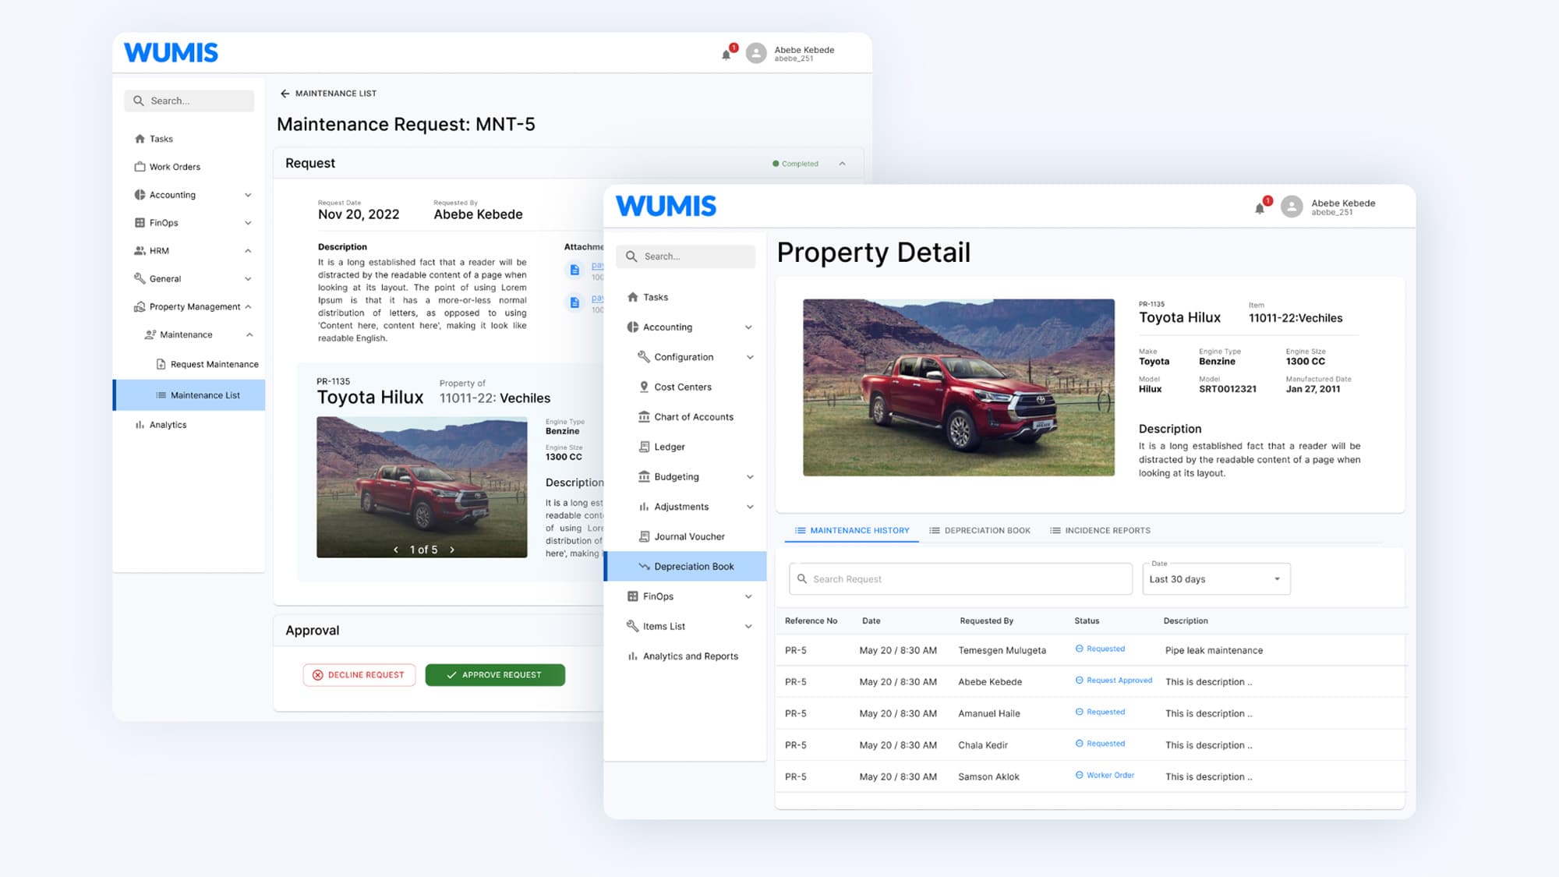Expand FinOps in Maintenance Request sidebar
The height and width of the screenshot is (877, 1559).
248,223
